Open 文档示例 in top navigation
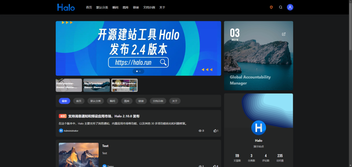 [x=149, y=8]
